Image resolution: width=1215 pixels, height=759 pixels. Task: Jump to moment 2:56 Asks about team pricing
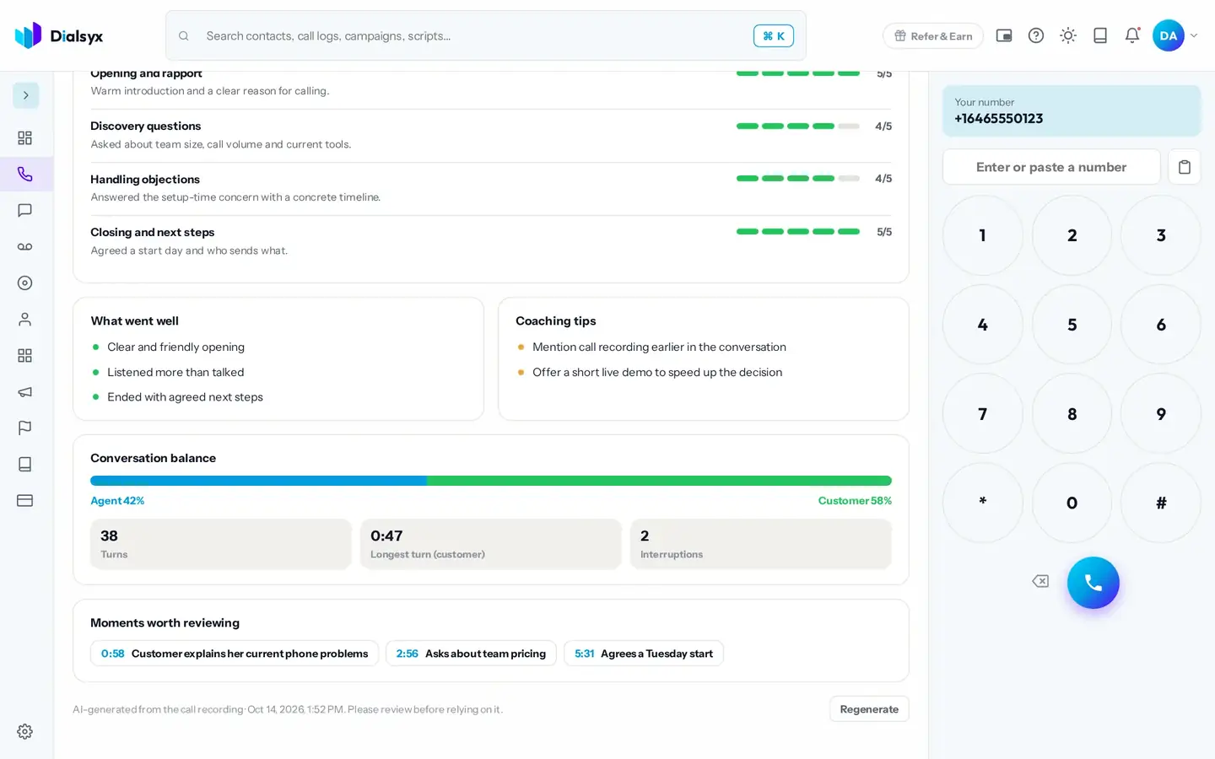pos(471,654)
